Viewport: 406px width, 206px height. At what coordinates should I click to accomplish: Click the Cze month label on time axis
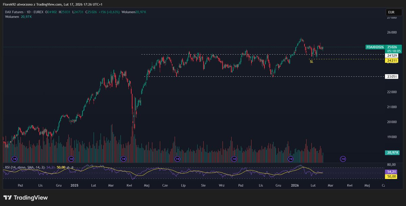coord(165,185)
